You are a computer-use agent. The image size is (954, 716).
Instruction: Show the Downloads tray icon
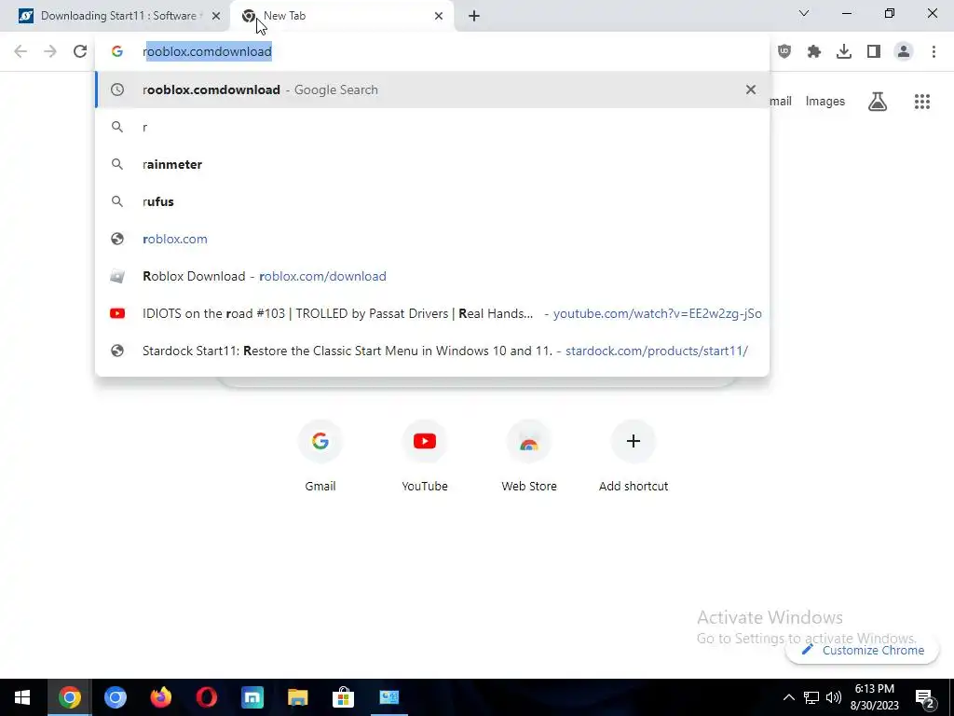pyautogui.click(x=844, y=52)
